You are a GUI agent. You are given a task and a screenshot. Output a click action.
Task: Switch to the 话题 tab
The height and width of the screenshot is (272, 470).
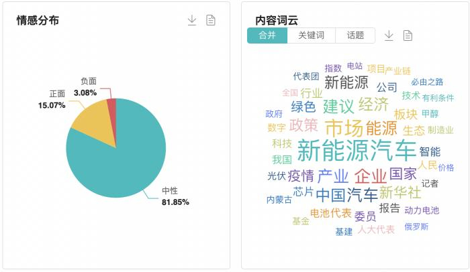[x=355, y=36]
